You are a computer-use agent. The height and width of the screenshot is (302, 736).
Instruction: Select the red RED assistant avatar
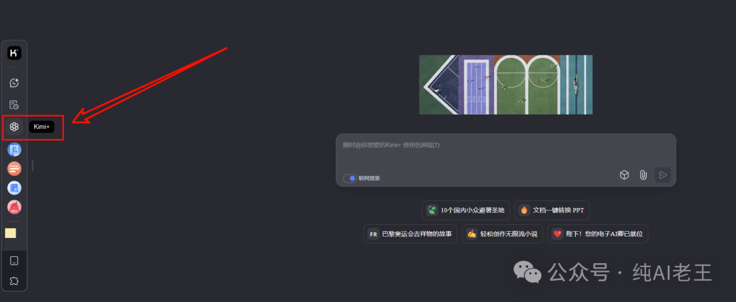pyautogui.click(x=14, y=207)
